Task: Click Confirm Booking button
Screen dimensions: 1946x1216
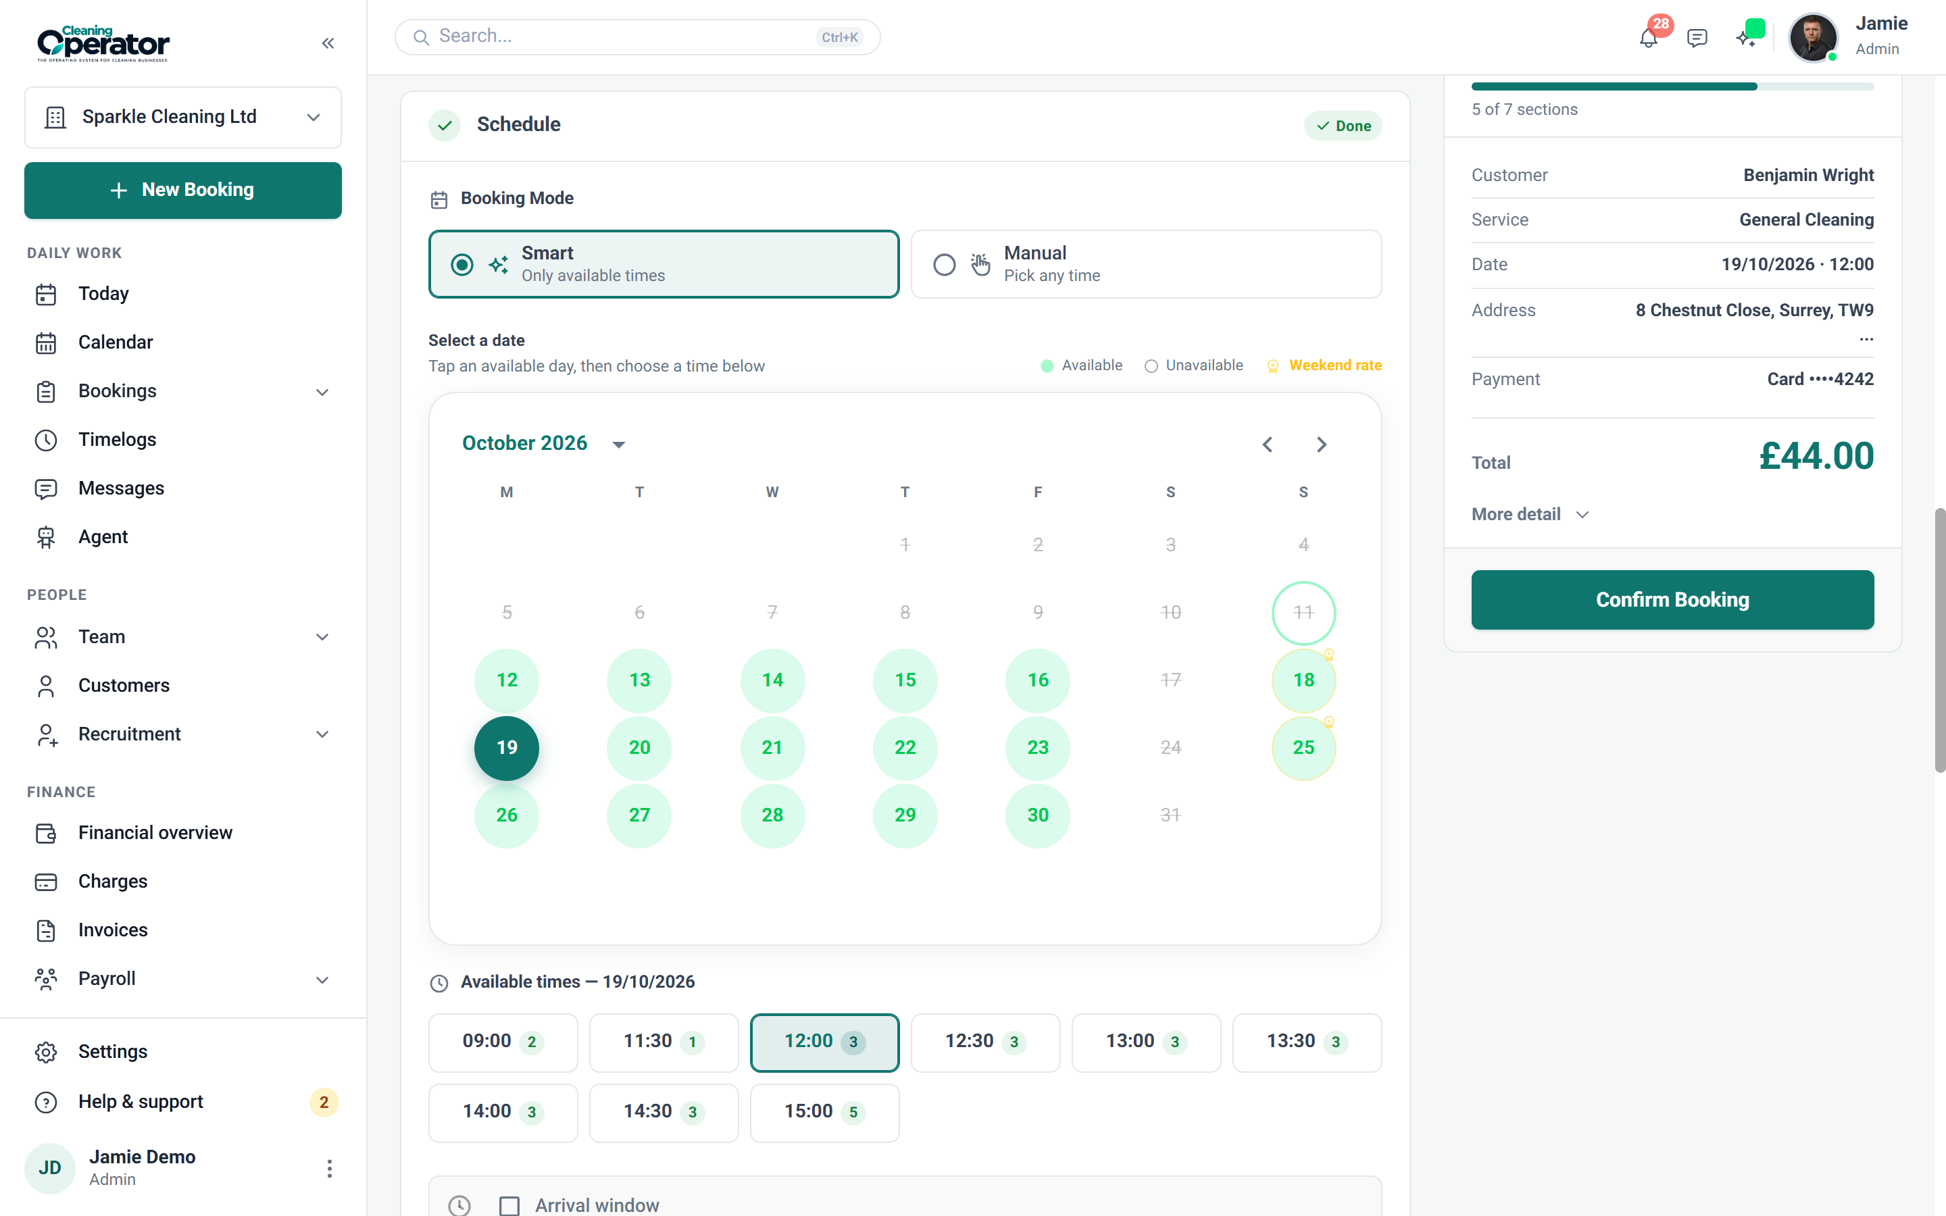Action: click(x=1672, y=600)
